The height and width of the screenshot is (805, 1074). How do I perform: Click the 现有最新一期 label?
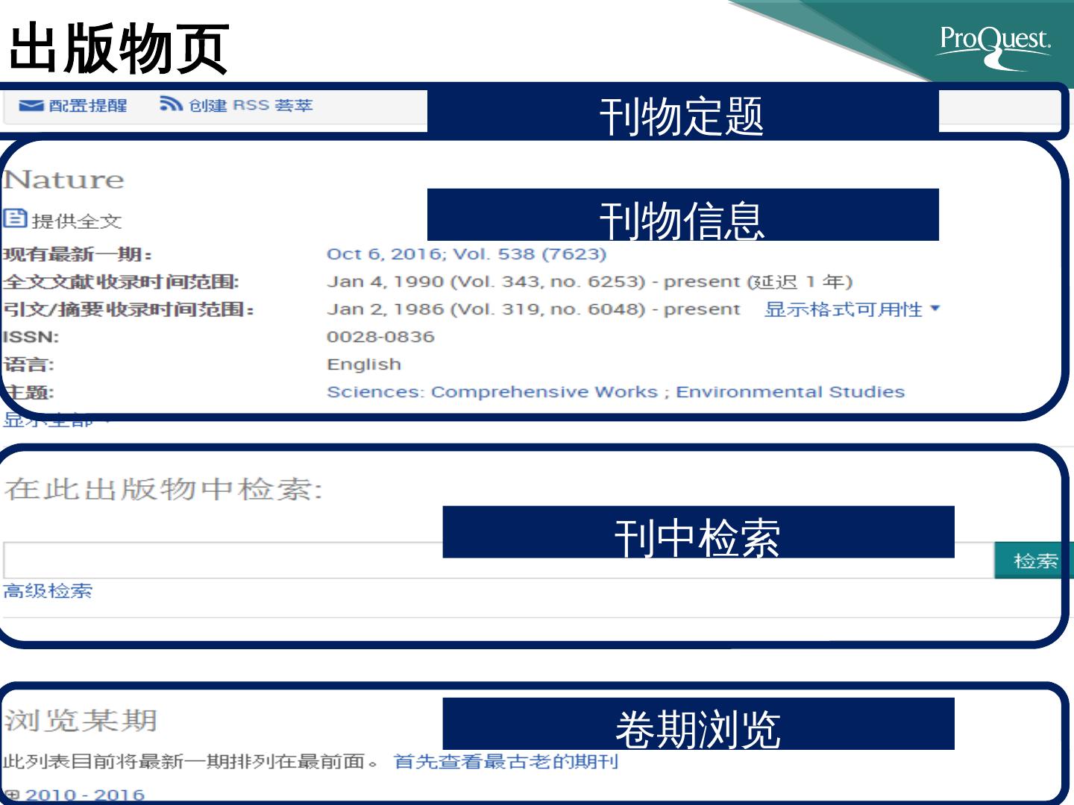[78, 254]
